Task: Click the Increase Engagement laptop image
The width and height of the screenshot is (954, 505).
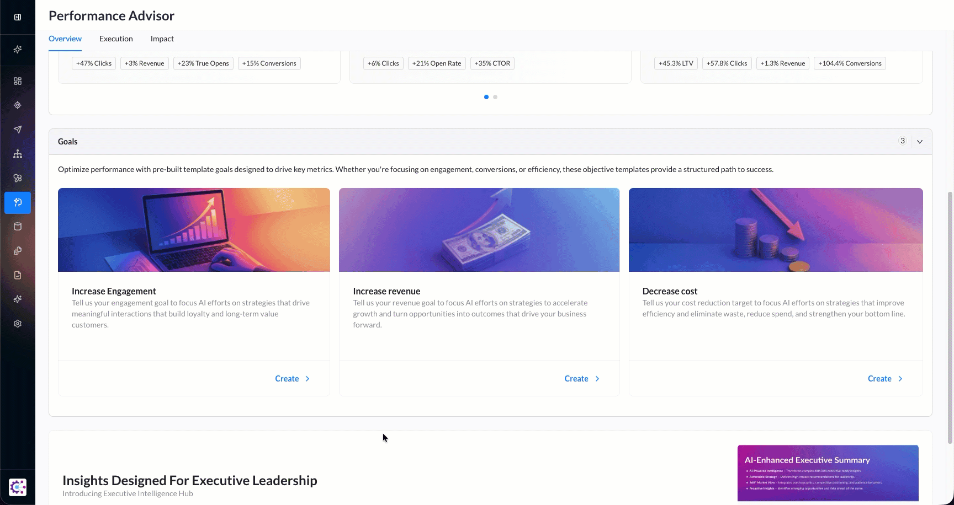Action: click(194, 230)
